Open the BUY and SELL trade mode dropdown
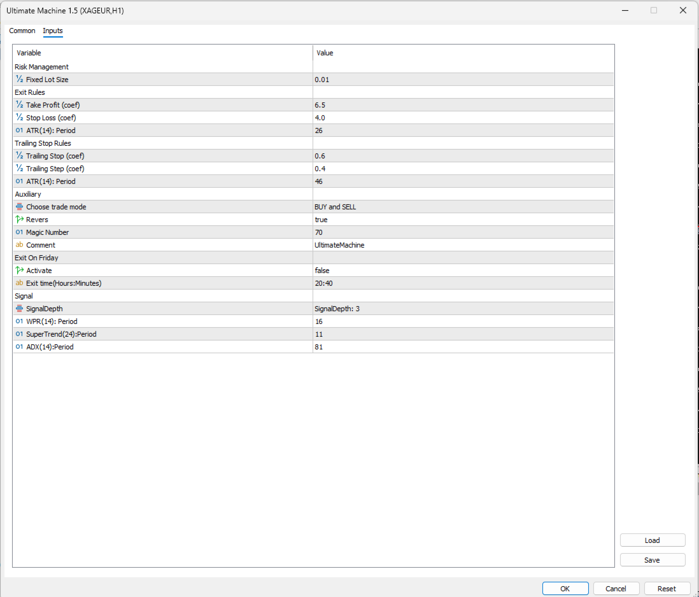Image resolution: width=699 pixels, height=597 pixels. coord(463,207)
